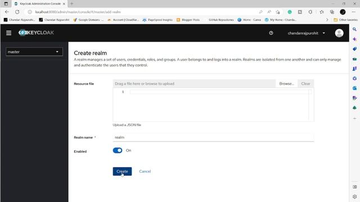Toggle the Enabled switch off
The height and width of the screenshot is (202, 360).
118,150
